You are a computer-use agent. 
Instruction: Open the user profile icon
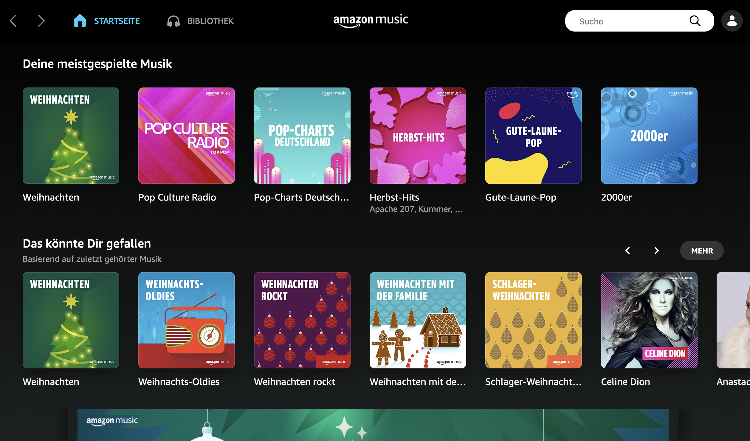[x=732, y=21]
